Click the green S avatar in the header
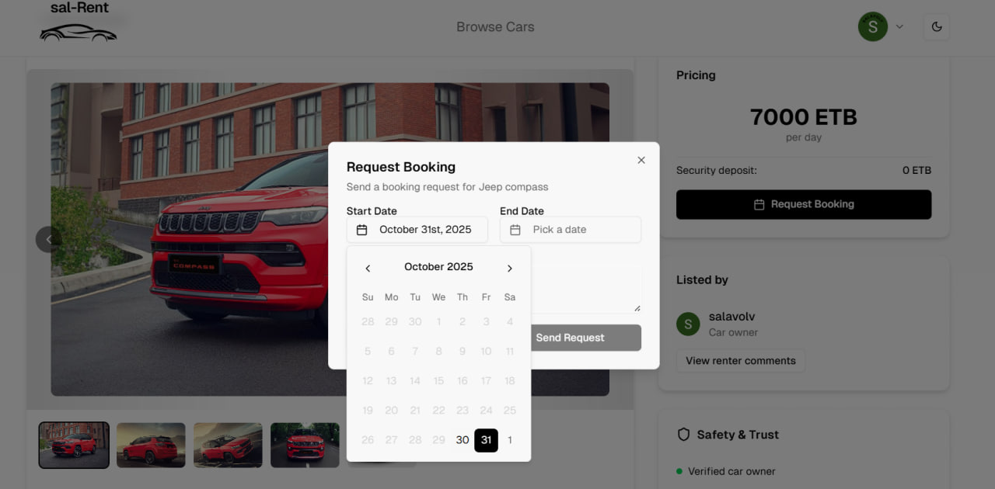 [872, 26]
